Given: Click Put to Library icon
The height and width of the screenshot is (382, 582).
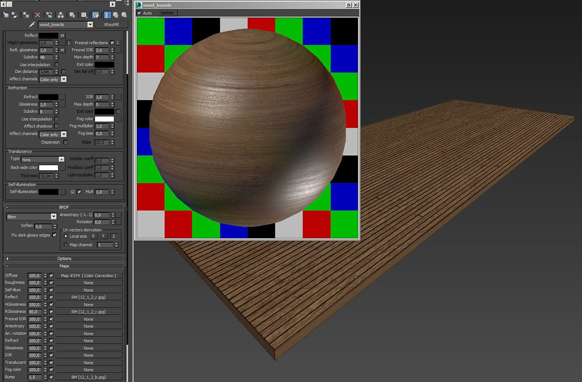Looking at the screenshot, I should click(72, 15).
